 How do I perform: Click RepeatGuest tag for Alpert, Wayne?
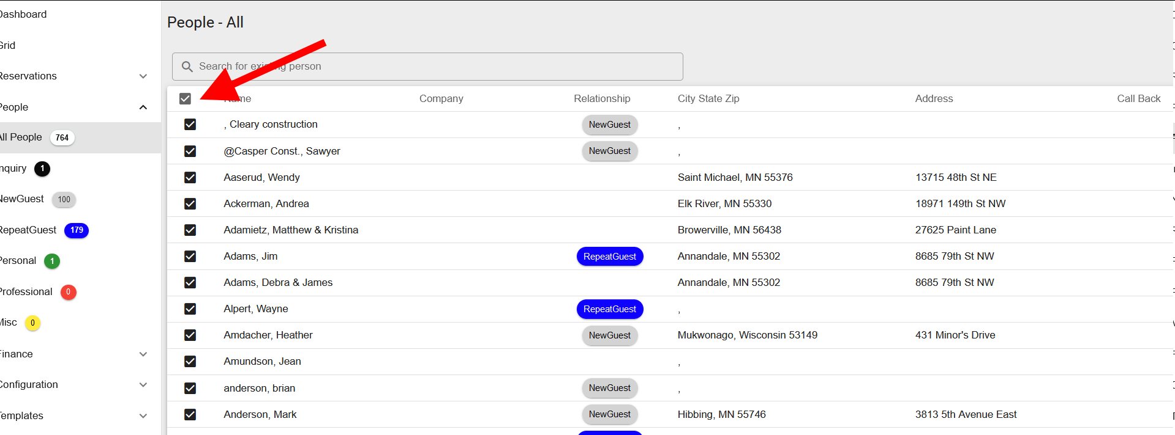click(x=609, y=309)
